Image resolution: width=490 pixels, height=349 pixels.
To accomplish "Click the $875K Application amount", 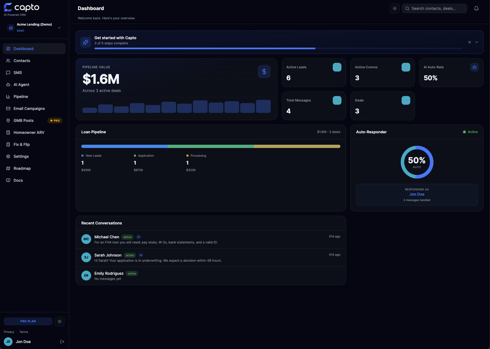I will (138, 170).
